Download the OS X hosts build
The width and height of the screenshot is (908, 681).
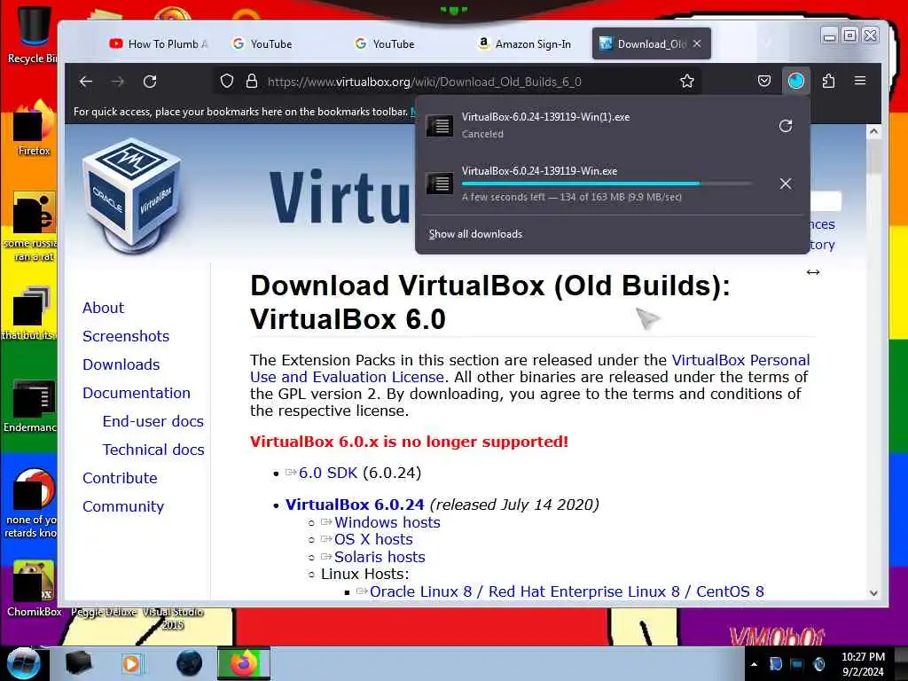(373, 539)
